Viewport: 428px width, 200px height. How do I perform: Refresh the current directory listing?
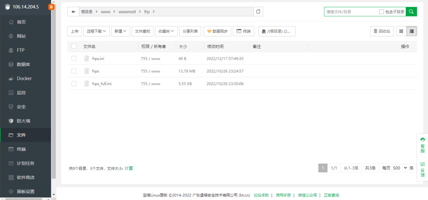(x=258, y=12)
